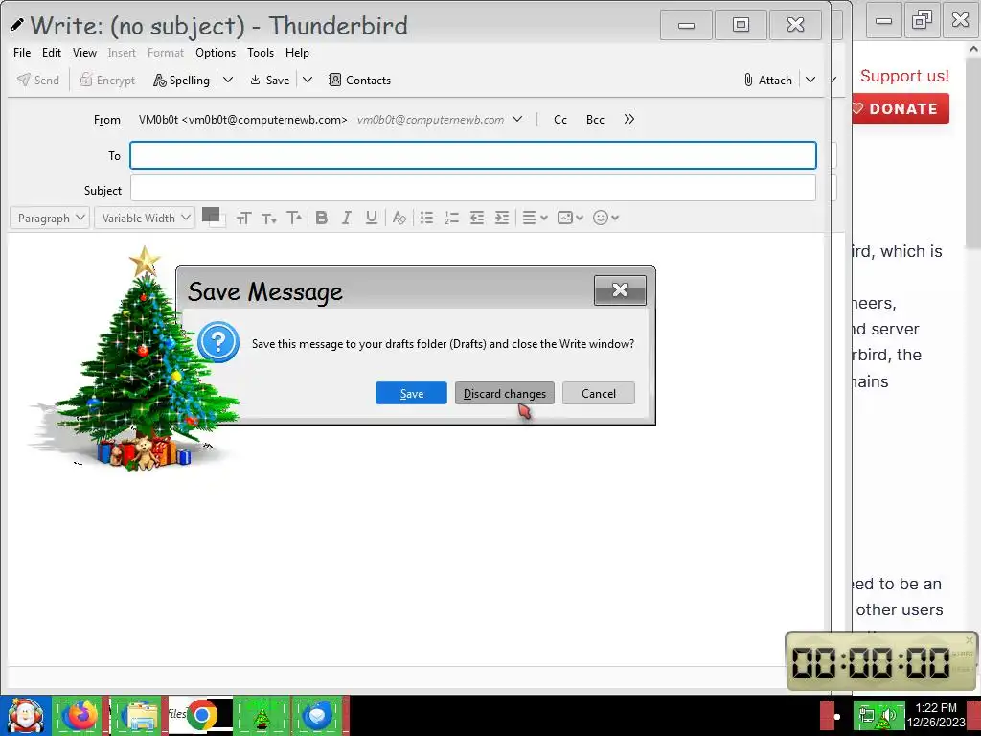Viewport: 981px width, 736px height.
Task: Open the View menu
Action: (84, 53)
